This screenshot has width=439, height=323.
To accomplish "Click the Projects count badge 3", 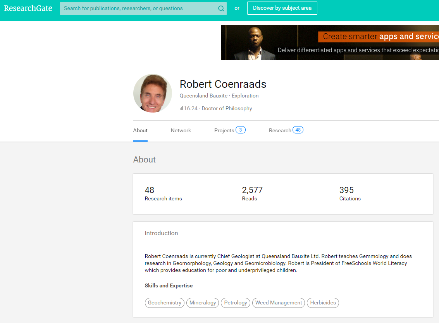I will (241, 130).
